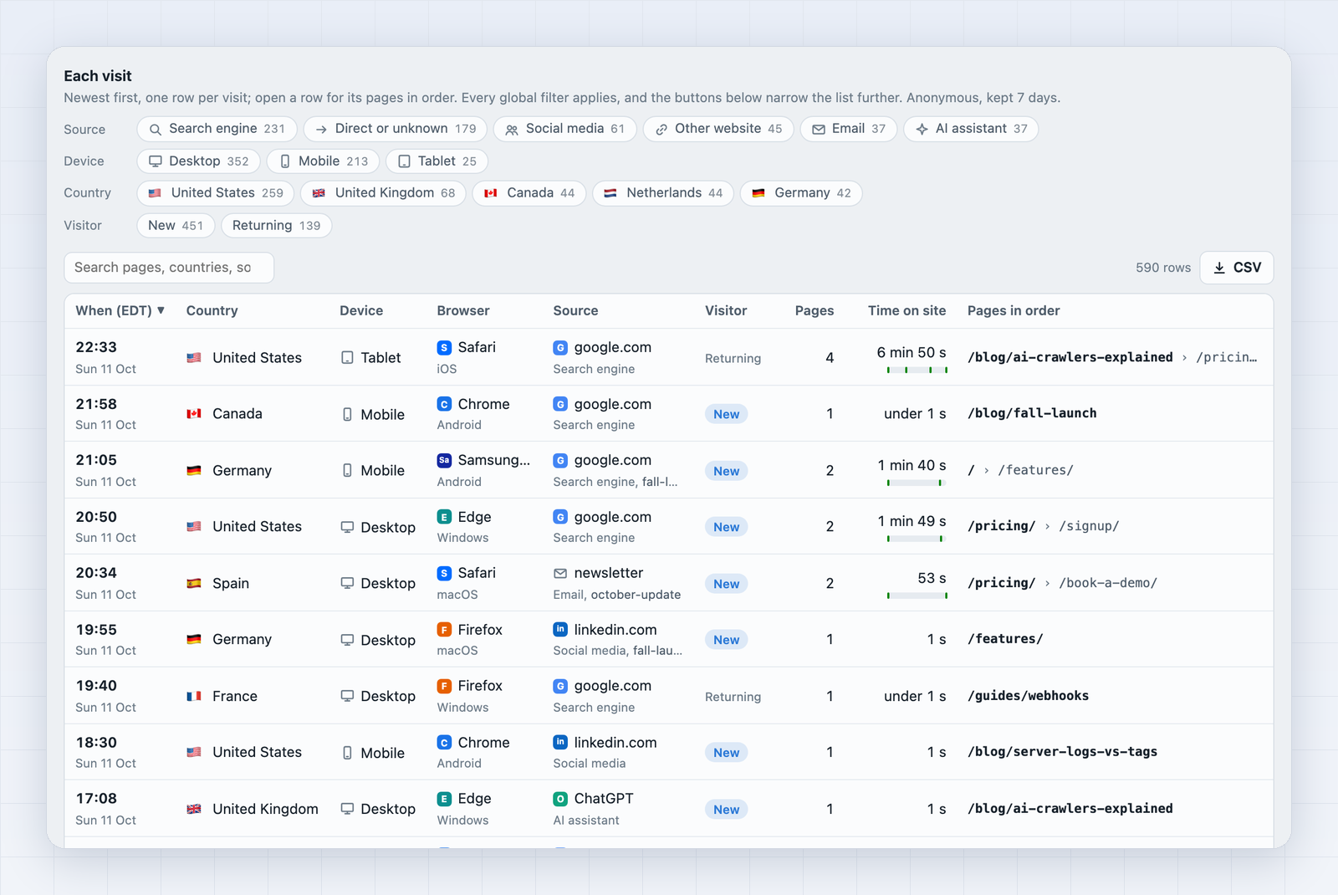Open the 19:40 France visit row

[669, 696]
